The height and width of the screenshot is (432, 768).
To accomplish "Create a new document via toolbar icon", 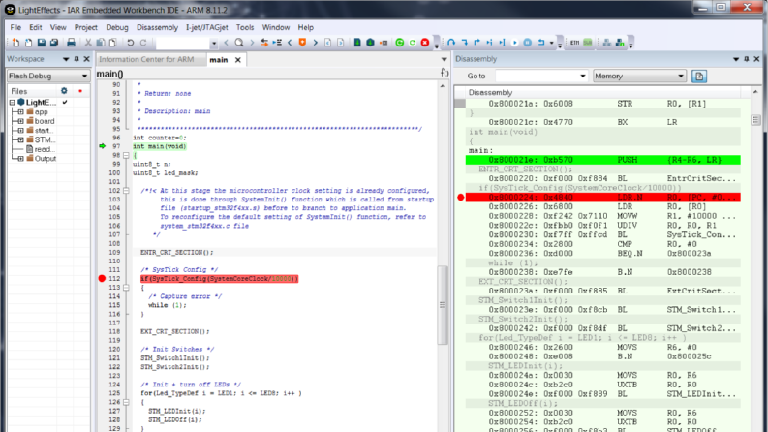I will pyautogui.click(x=15, y=43).
